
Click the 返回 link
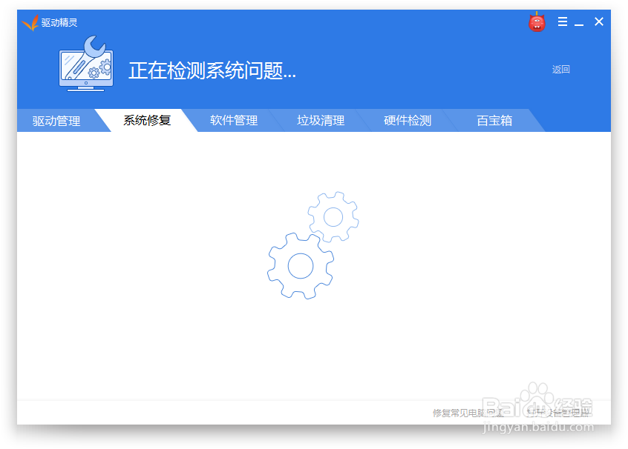click(560, 69)
